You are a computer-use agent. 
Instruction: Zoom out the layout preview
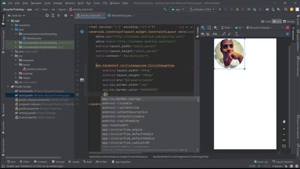click(x=284, y=135)
